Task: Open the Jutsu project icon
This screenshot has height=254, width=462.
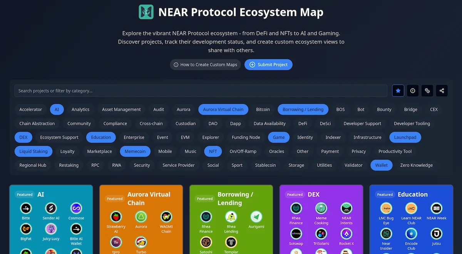Action: [436, 234]
